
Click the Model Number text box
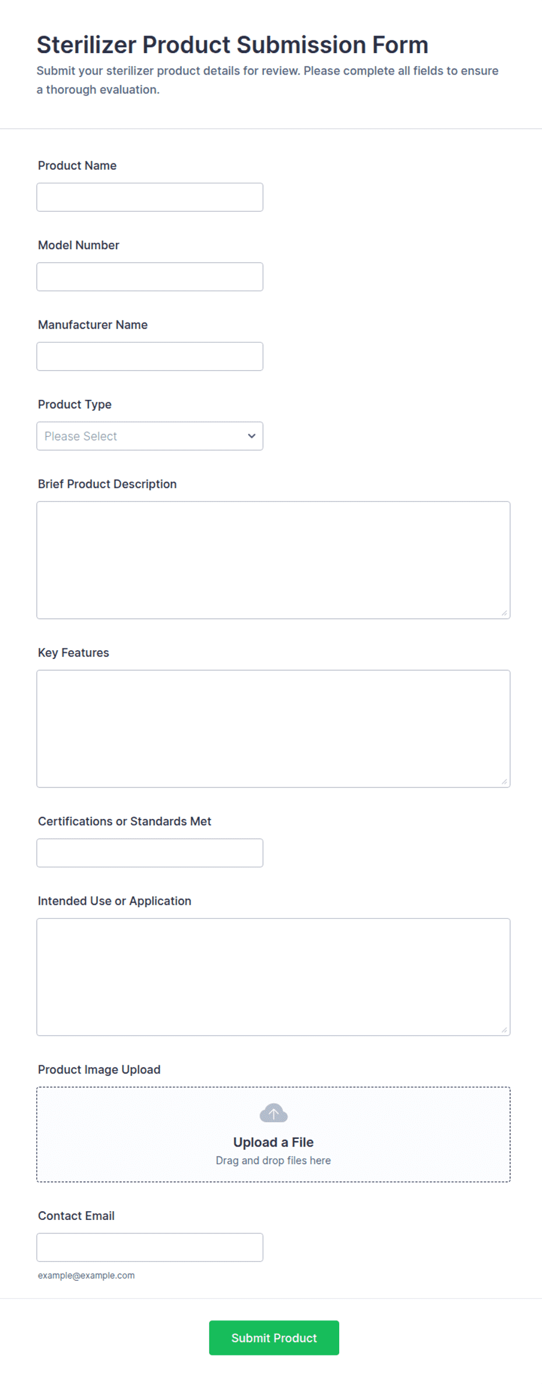pyautogui.click(x=150, y=277)
